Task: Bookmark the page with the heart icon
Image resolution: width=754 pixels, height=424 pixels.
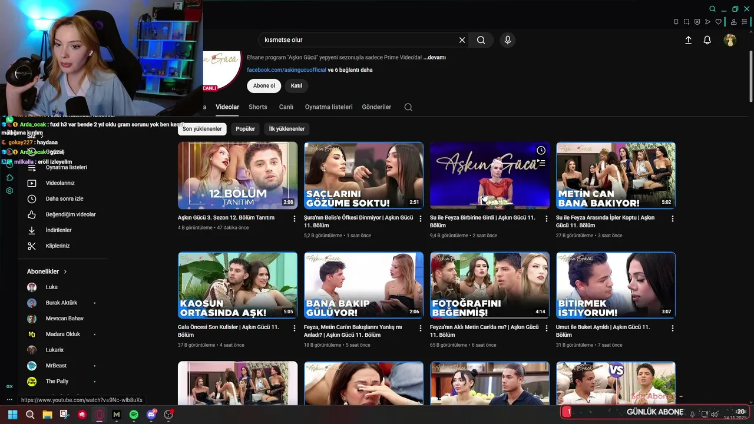Action: 718,22
